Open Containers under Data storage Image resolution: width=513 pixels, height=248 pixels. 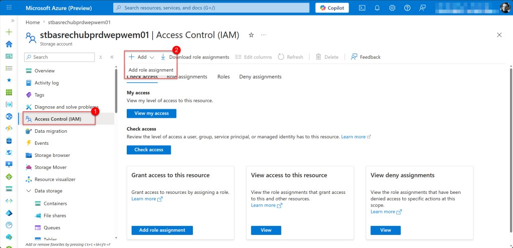(55, 203)
